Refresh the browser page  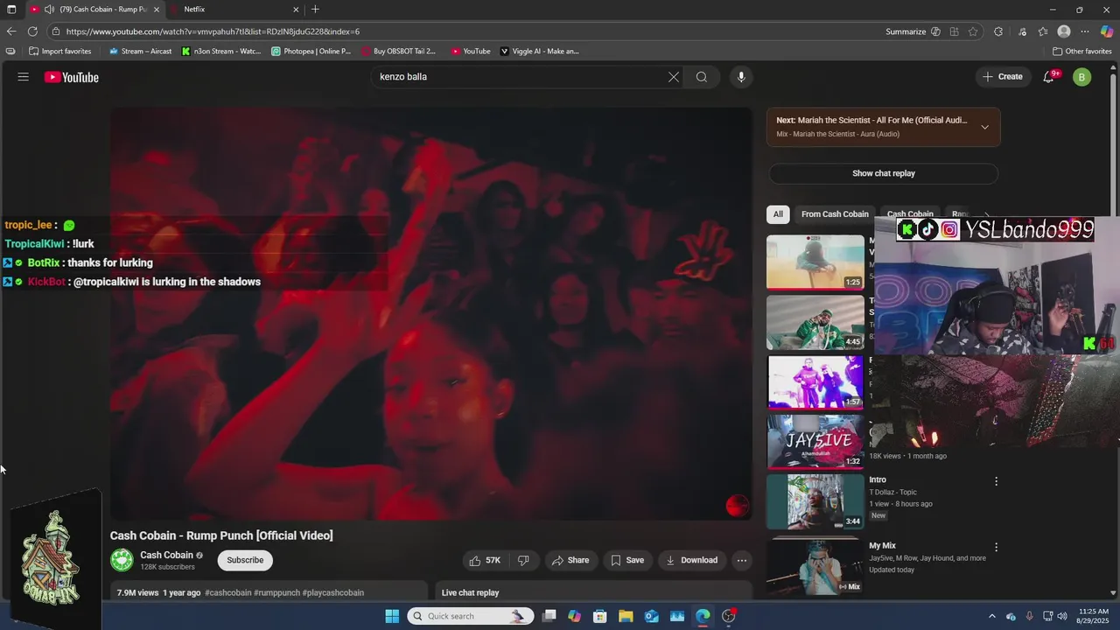click(32, 31)
